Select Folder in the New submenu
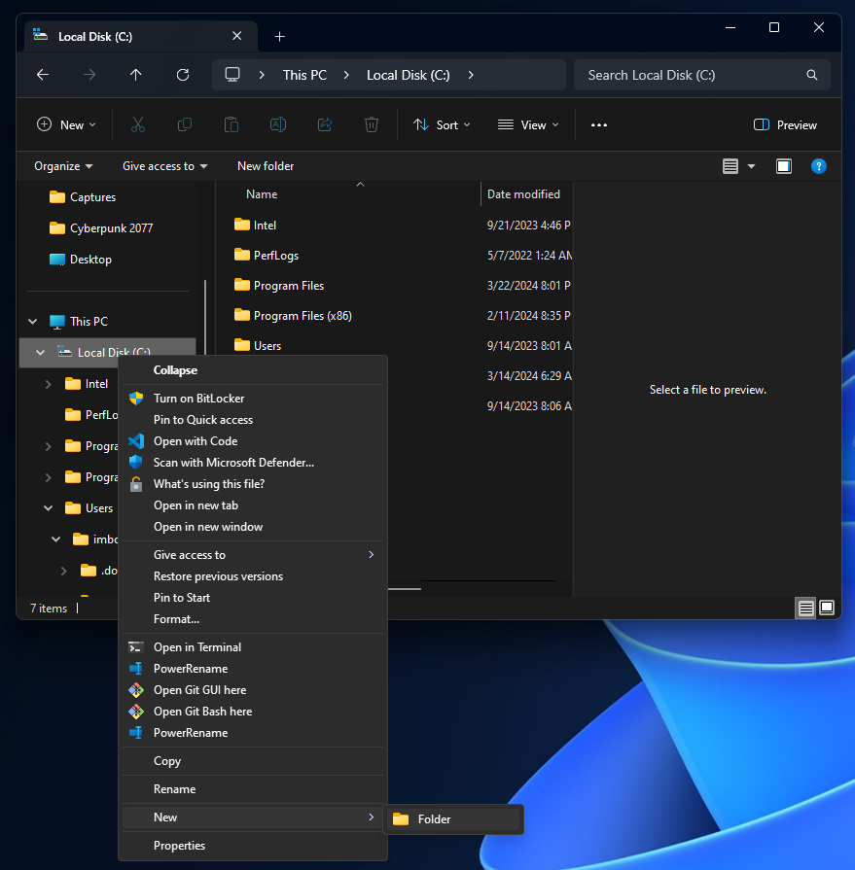Viewport: 855px width, 870px height. [434, 819]
